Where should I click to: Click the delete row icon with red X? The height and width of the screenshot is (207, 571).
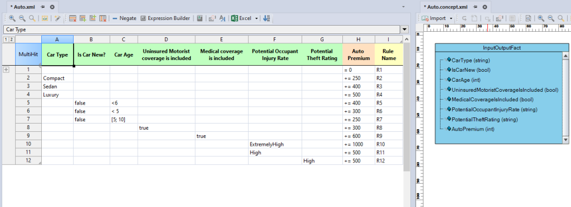(72, 18)
